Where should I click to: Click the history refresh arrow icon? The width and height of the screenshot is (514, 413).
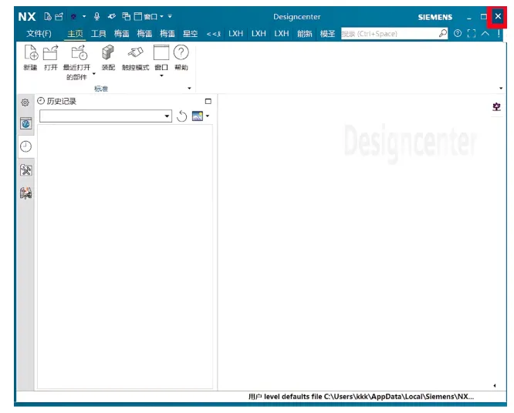(181, 116)
